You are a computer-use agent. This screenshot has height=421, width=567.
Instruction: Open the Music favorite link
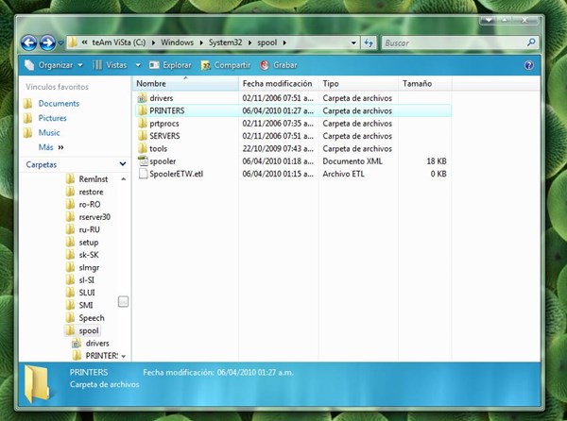click(48, 133)
